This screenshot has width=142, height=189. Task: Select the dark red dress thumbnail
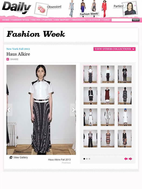click(107, 96)
